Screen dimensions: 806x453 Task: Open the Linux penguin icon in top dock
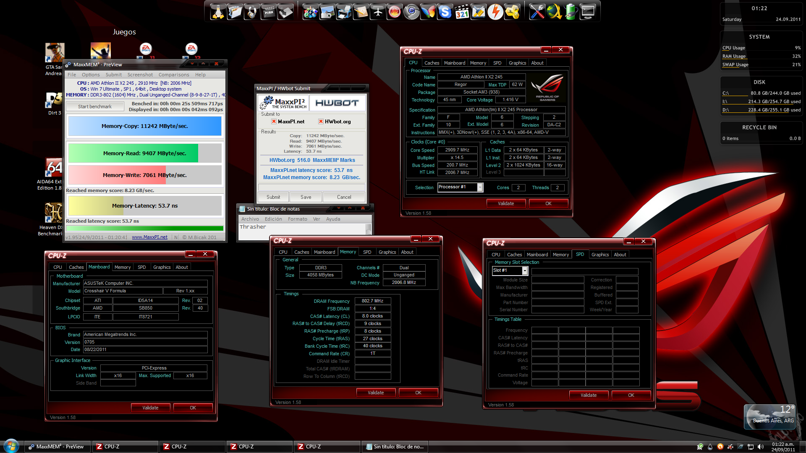(x=217, y=12)
